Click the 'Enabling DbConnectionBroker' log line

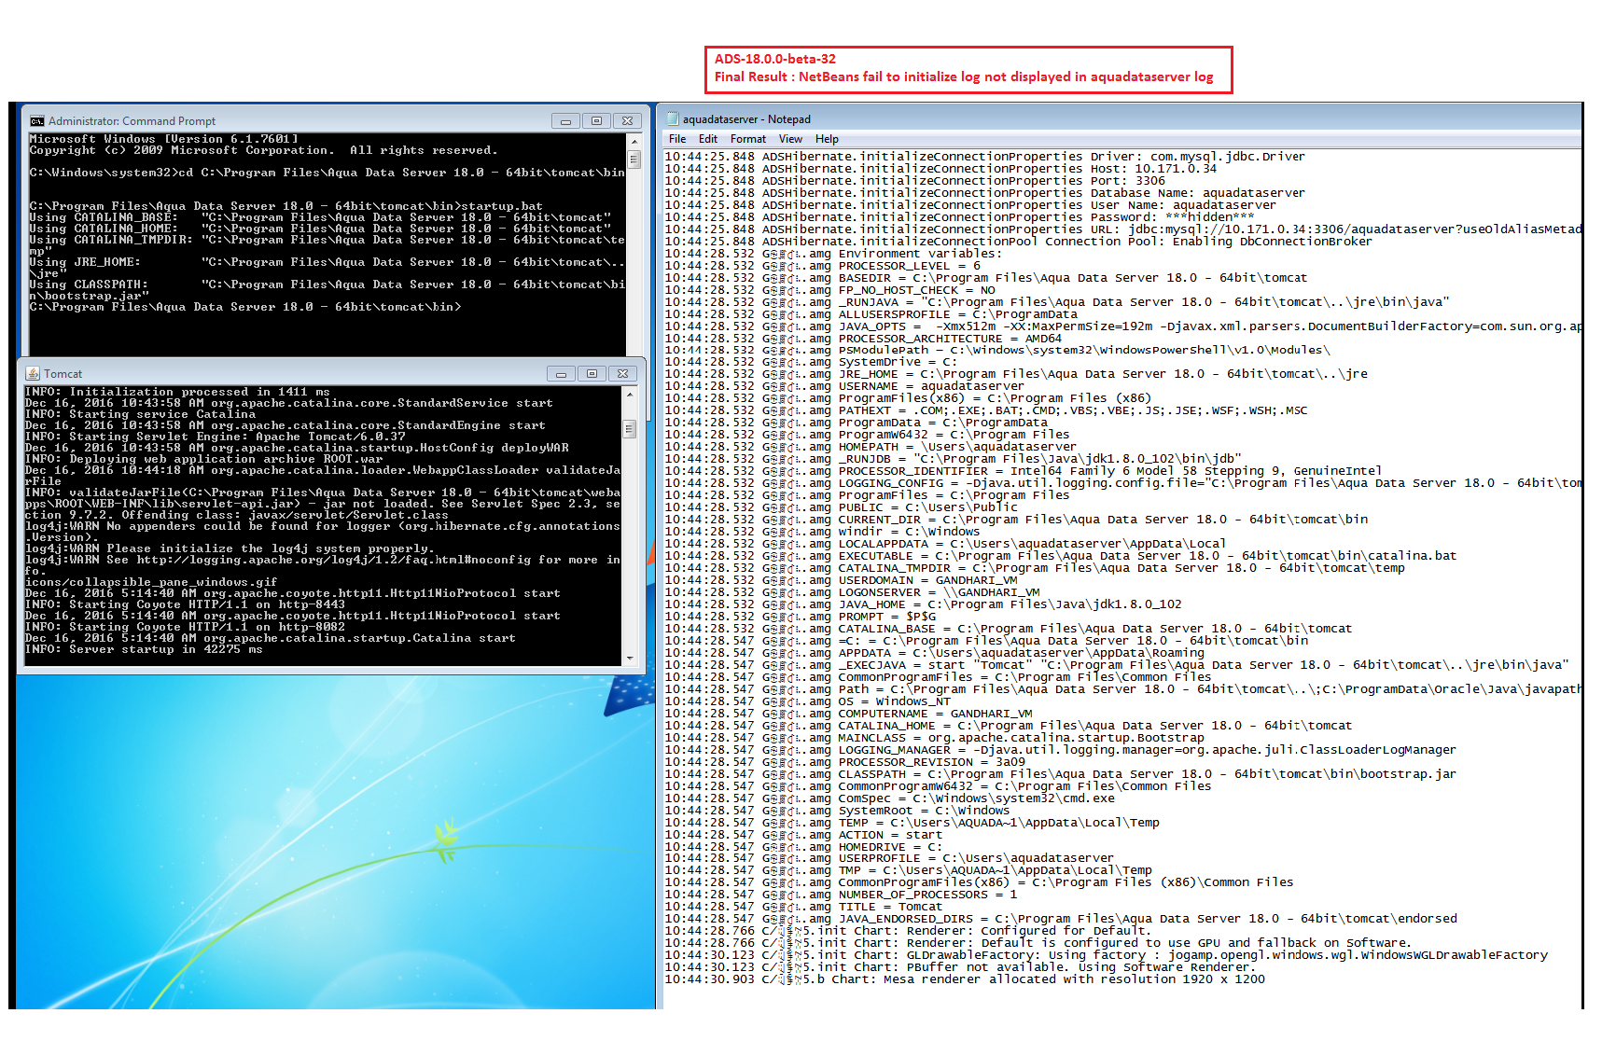(x=1018, y=242)
